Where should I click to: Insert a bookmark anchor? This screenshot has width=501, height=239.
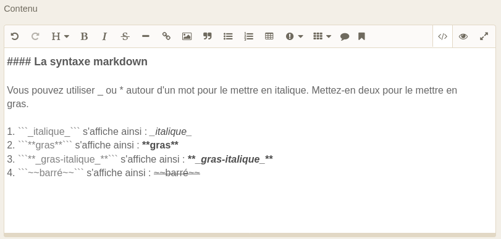coord(361,36)
